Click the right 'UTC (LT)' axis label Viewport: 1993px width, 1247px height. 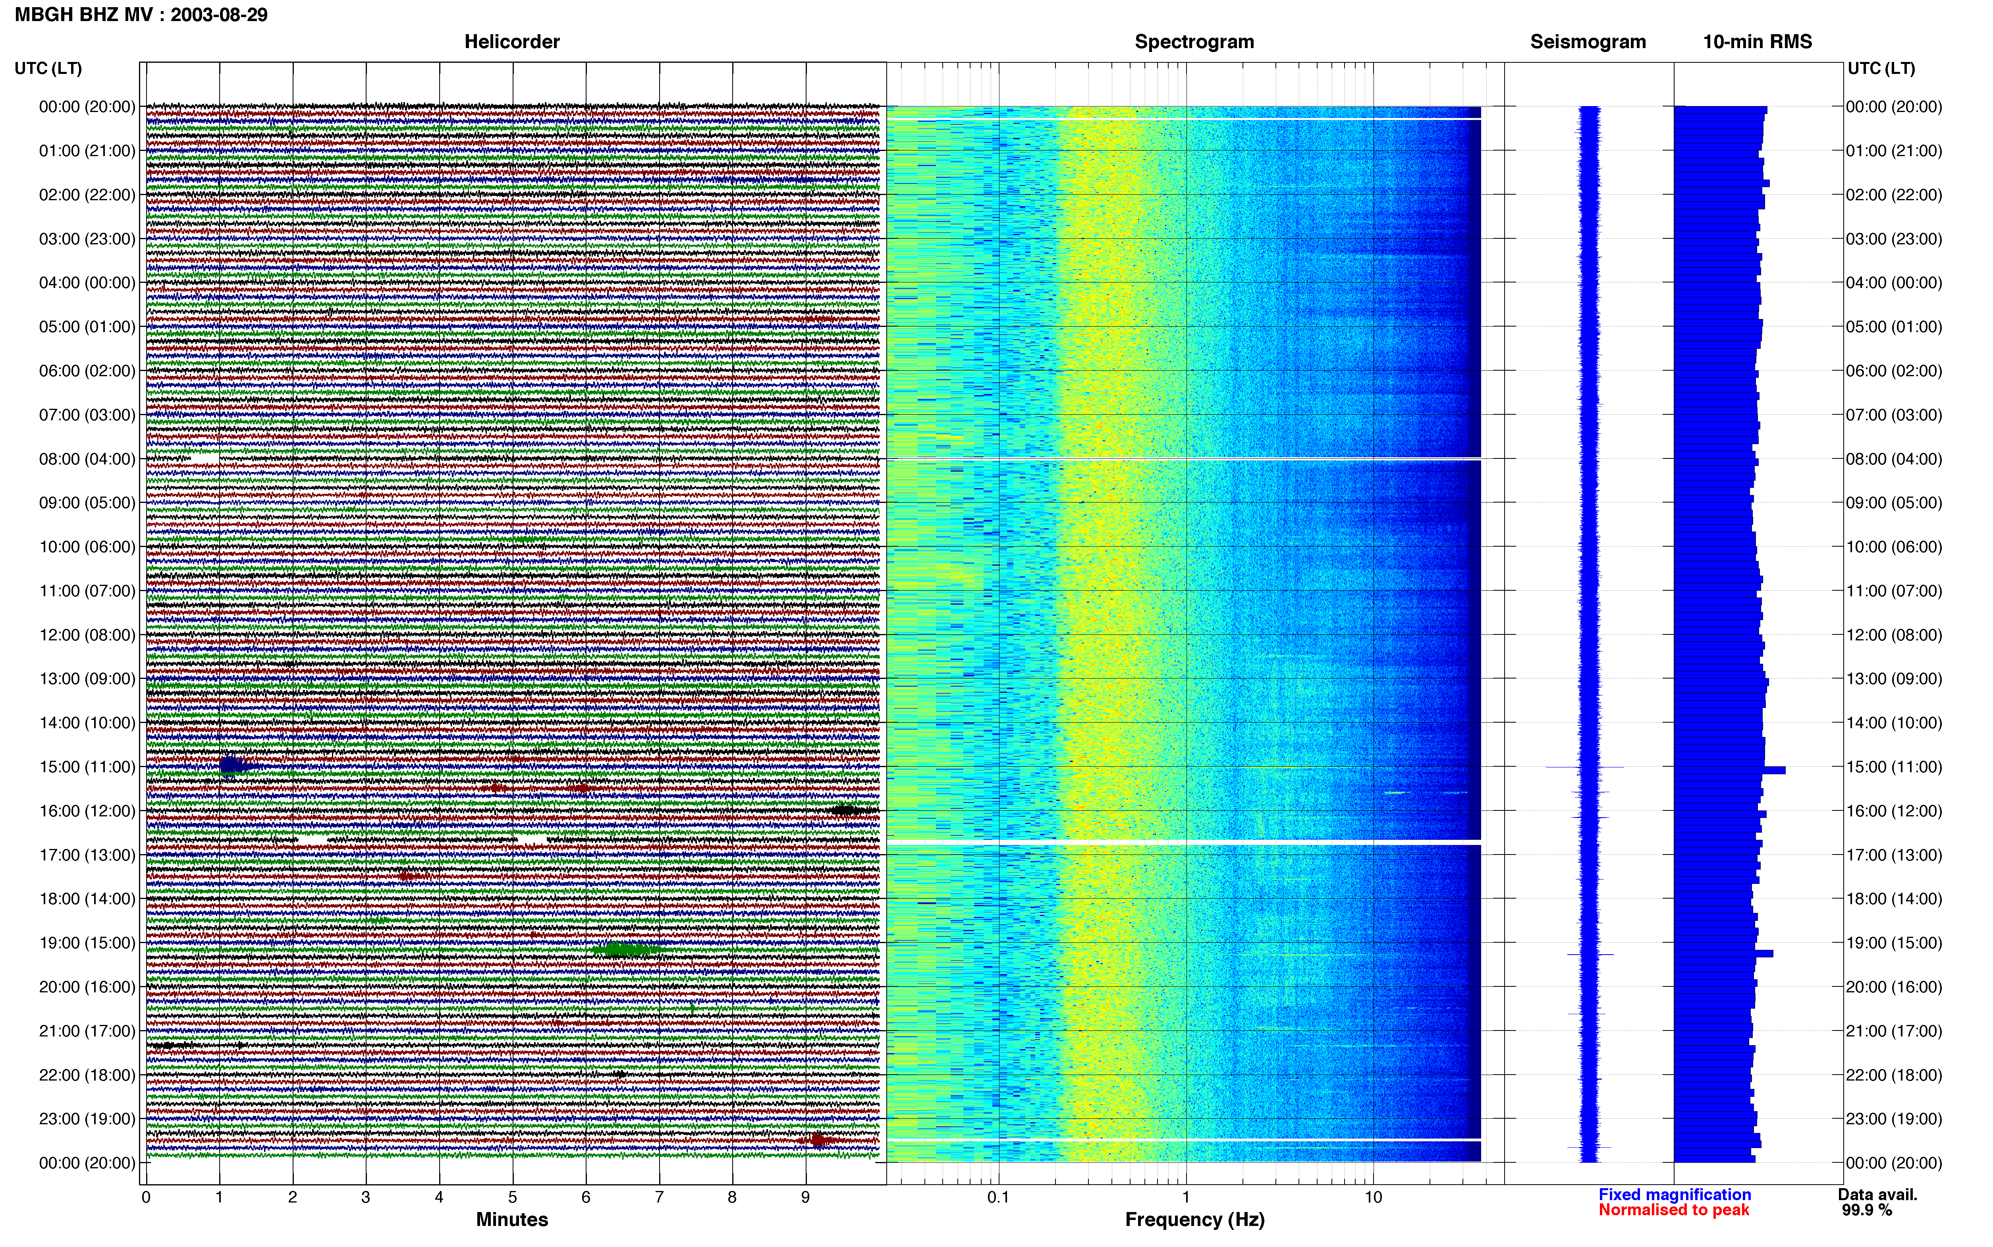point(1881,68)
